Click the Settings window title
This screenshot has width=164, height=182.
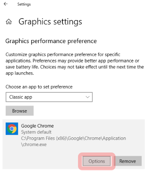(24, 4)
